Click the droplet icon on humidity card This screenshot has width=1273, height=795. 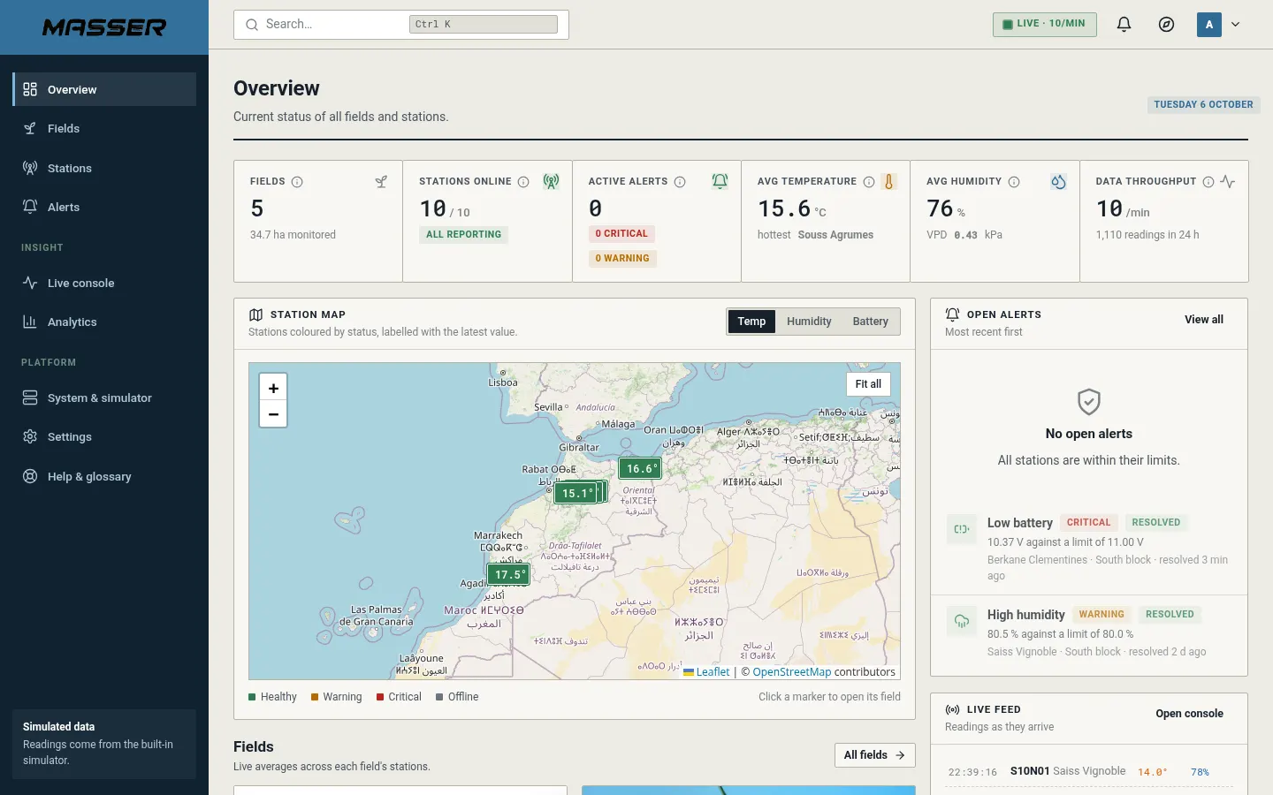click(x=1058, y=181)
